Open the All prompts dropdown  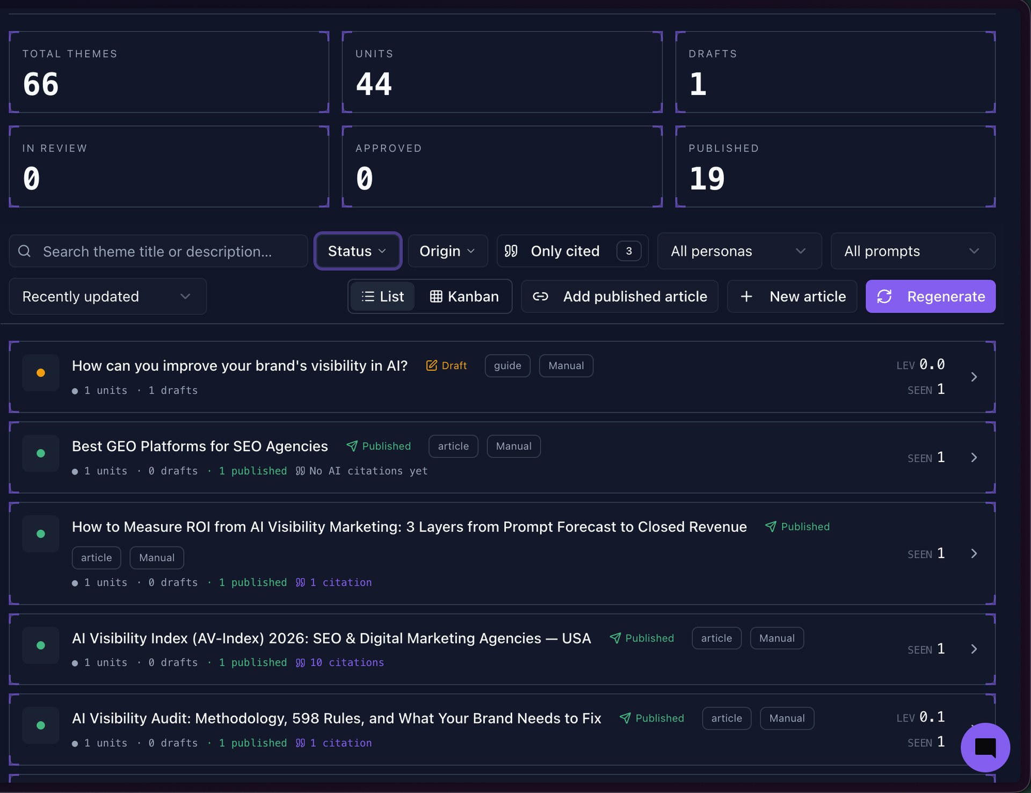[x=913, y=251]
